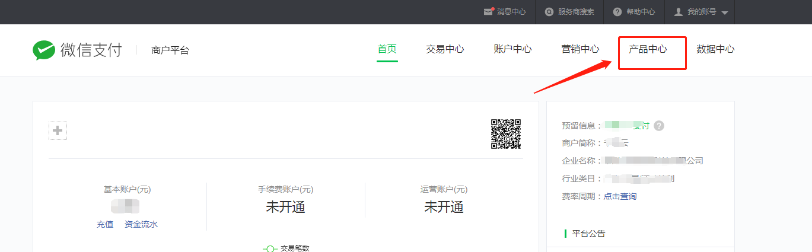Select 产品中心 in the navigation bar
812x252 pixels.
tap(648, 49)
